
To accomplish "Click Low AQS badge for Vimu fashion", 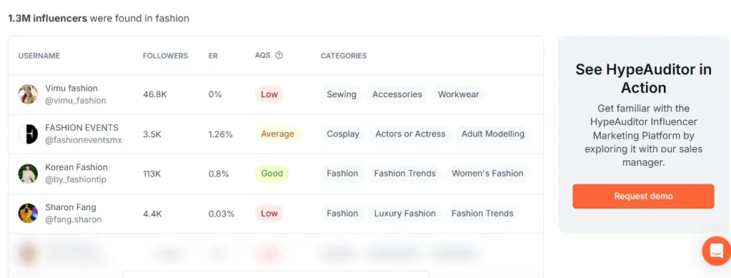I will click(x=269, y=94).
